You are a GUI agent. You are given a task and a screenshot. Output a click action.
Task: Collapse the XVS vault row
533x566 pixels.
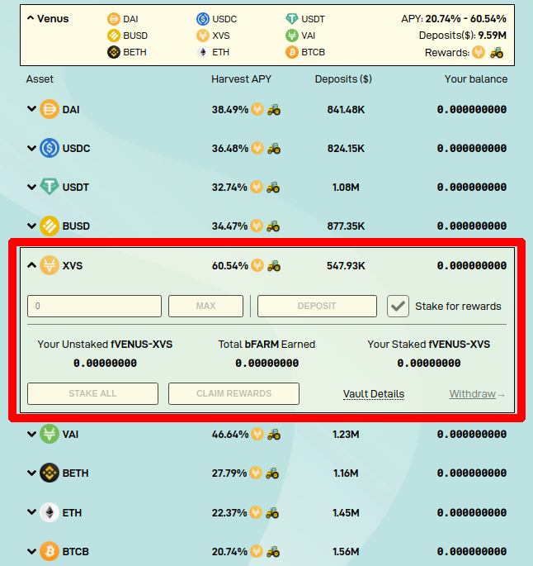click(31, 265)
